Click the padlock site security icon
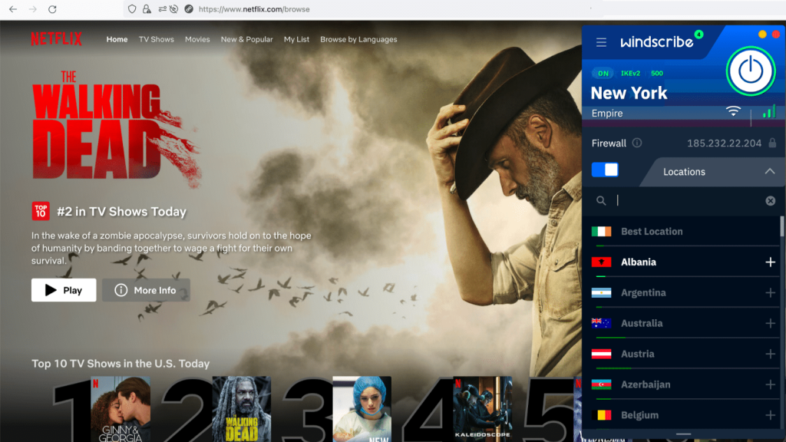Image resolution: width=786 pixels, height=442 pixels. tap(147, 9)
